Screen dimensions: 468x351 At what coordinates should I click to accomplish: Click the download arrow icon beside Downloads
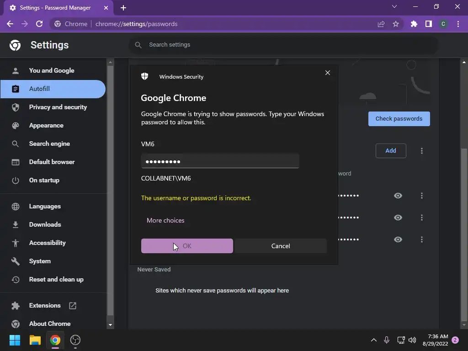point(16,224)
